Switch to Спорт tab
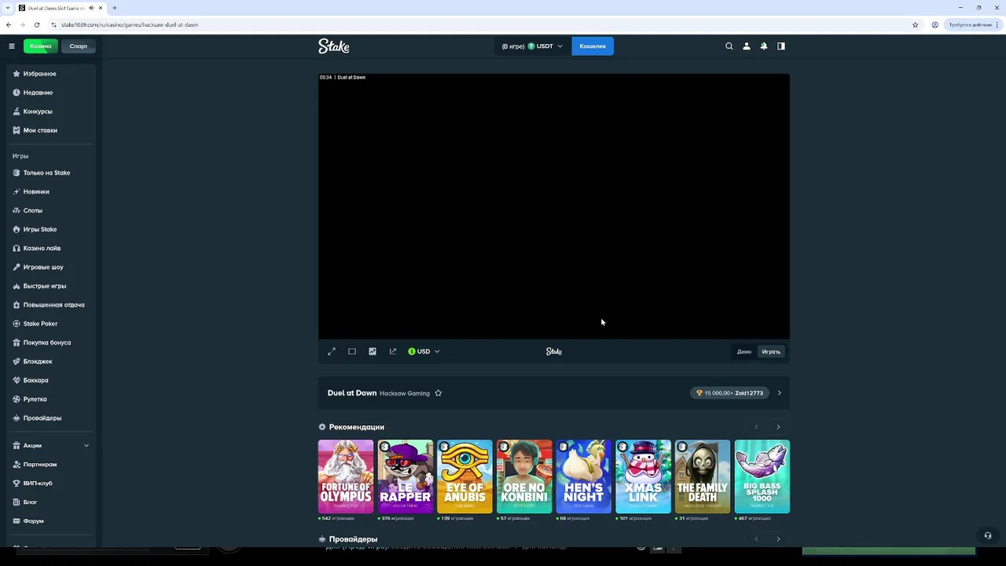 pyautogui.click(x=79, y=46)
